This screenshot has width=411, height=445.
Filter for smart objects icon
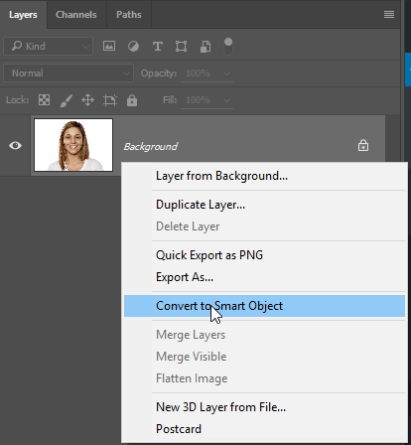pyautogui.click(x=205, y=47)
